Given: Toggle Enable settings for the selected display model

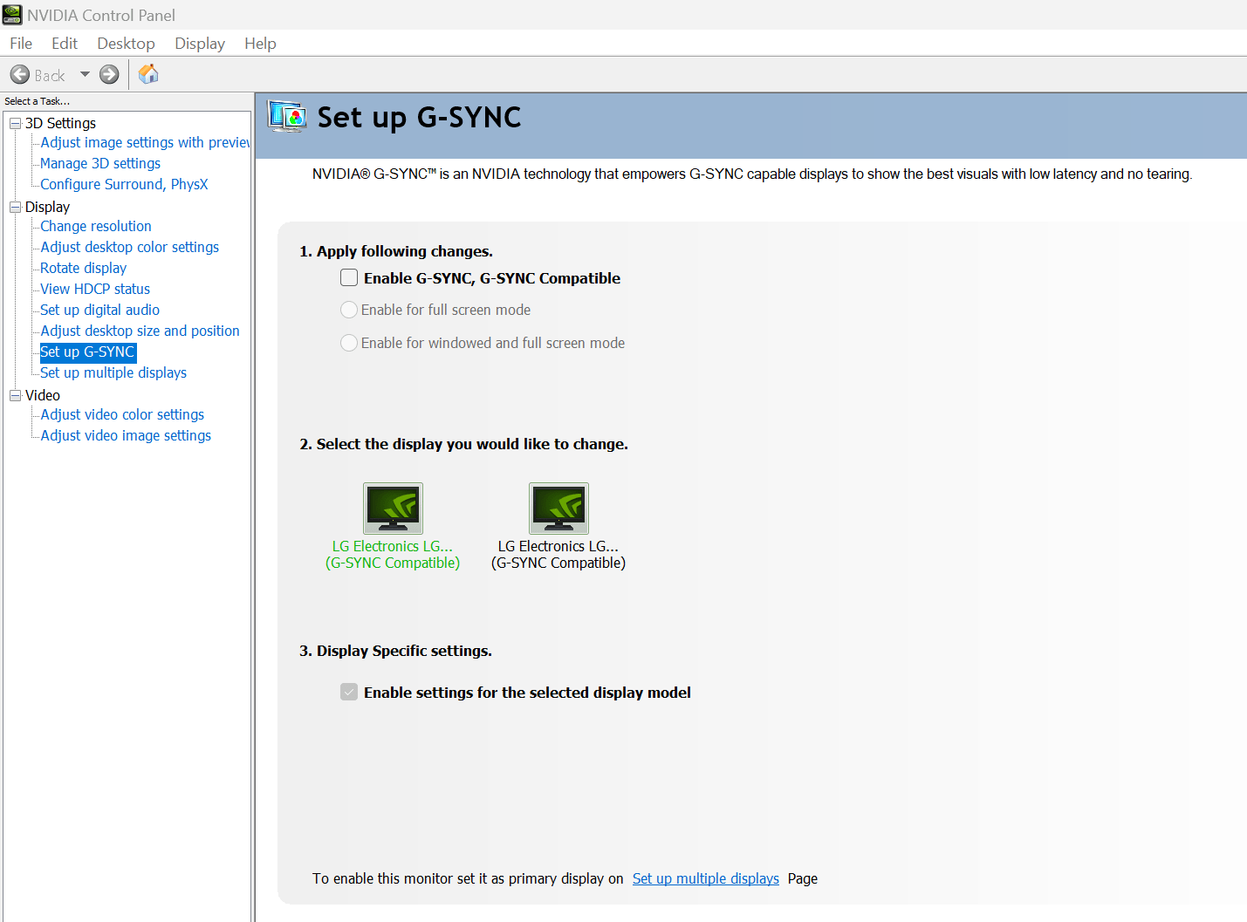Looking at the screenshot, I should click(349, 692).
